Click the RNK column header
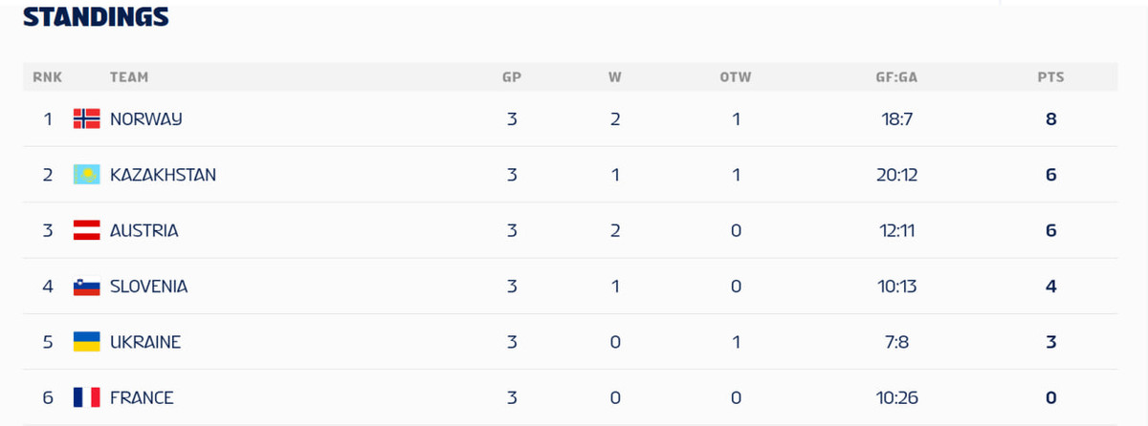The image size is (1148, 426). (47, 77)
